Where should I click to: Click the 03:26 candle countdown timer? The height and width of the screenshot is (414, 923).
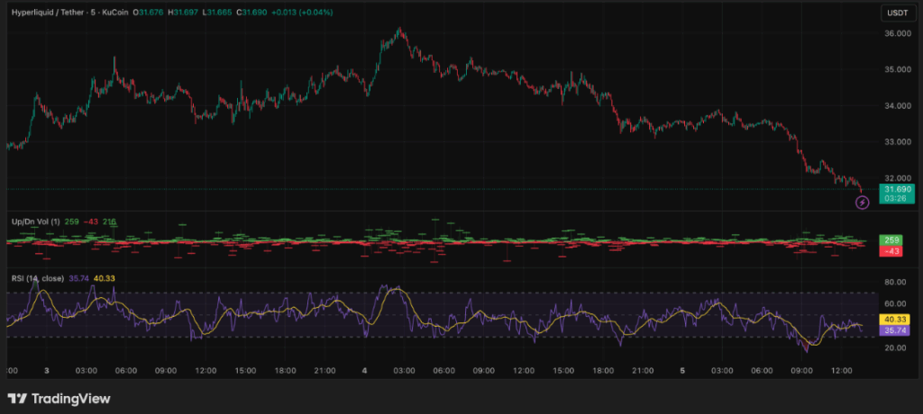(x=896, y=200)
